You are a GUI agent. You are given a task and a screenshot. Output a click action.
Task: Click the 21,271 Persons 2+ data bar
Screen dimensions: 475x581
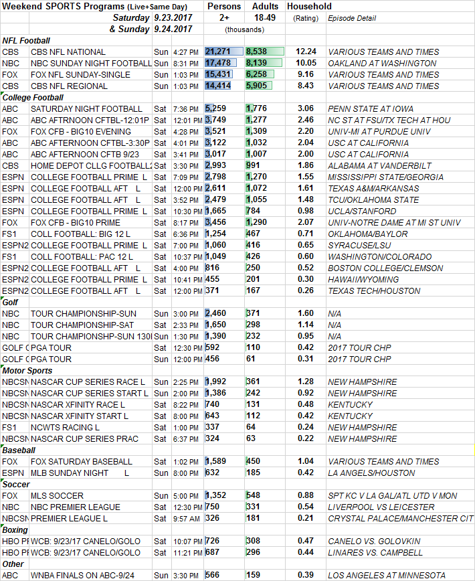pos(223,52)
